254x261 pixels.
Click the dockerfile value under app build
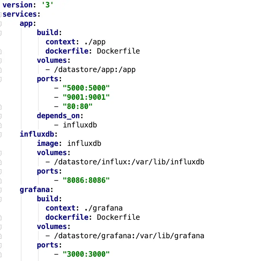[x=118, y=51]
